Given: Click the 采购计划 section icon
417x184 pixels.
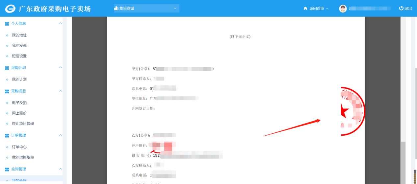Looking at the screenshot, I should (7, 68).
